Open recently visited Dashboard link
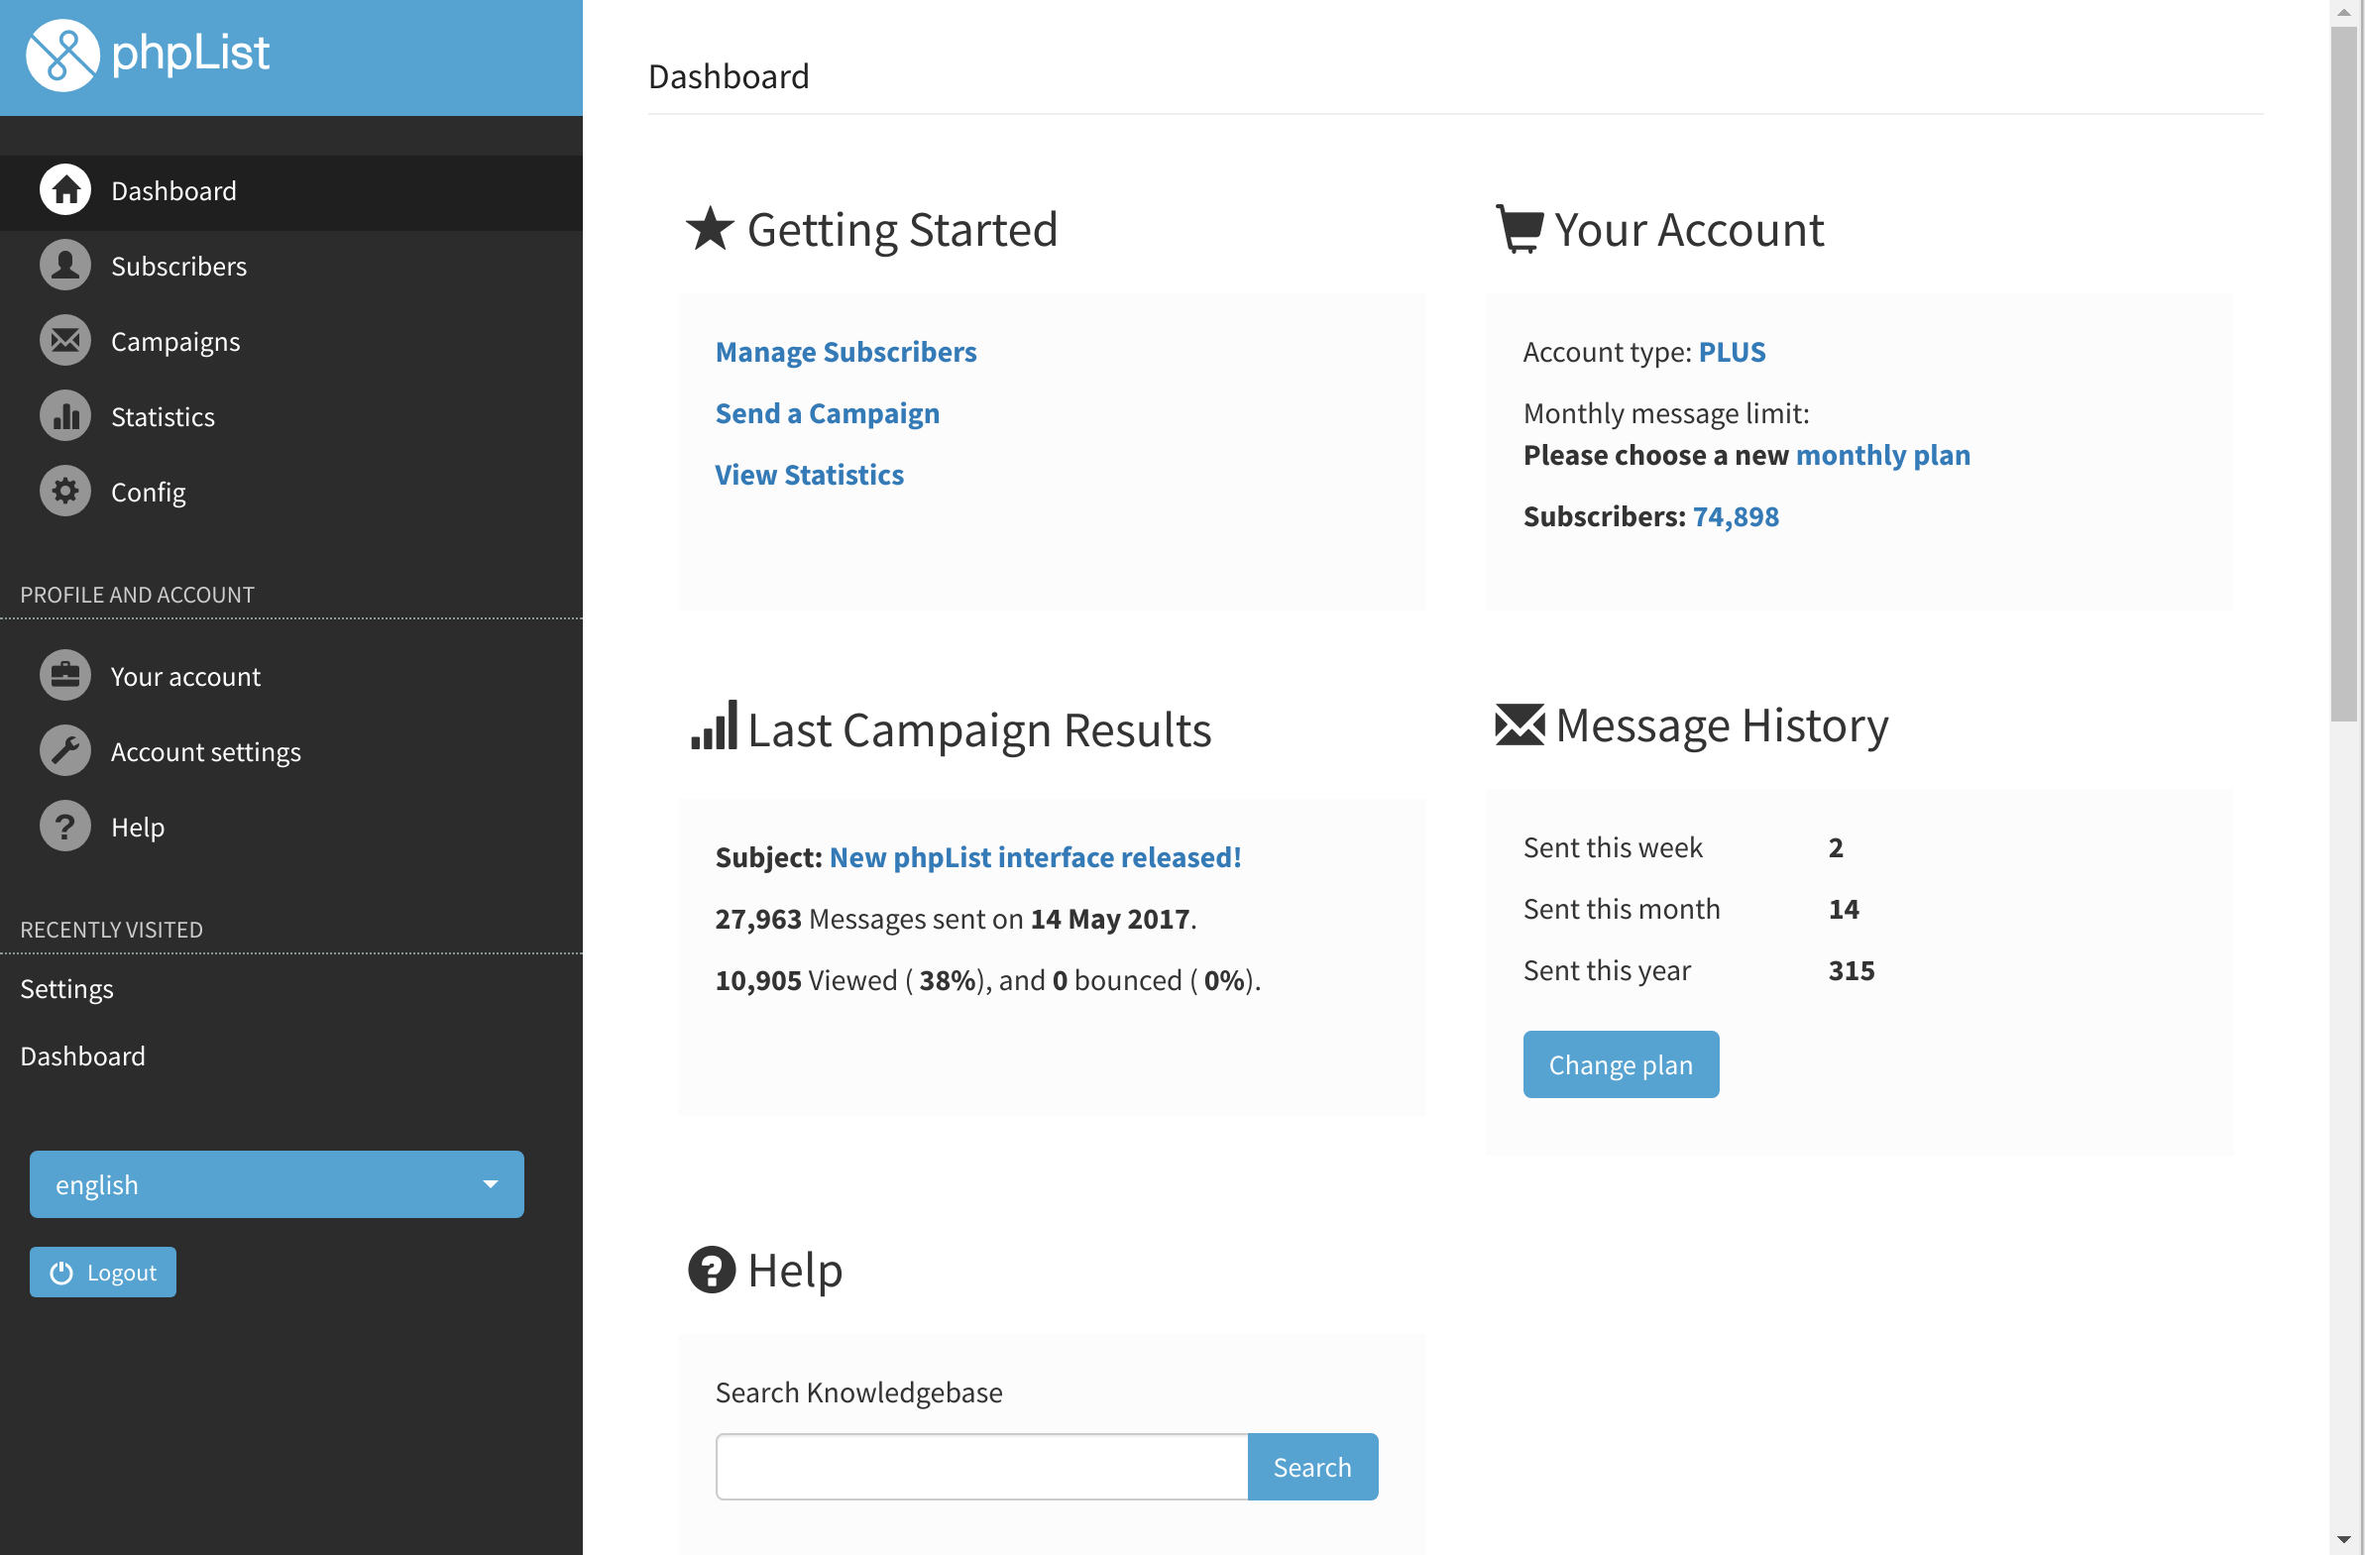This screenshot has width=2365, height=1555. pos(82,1055)
